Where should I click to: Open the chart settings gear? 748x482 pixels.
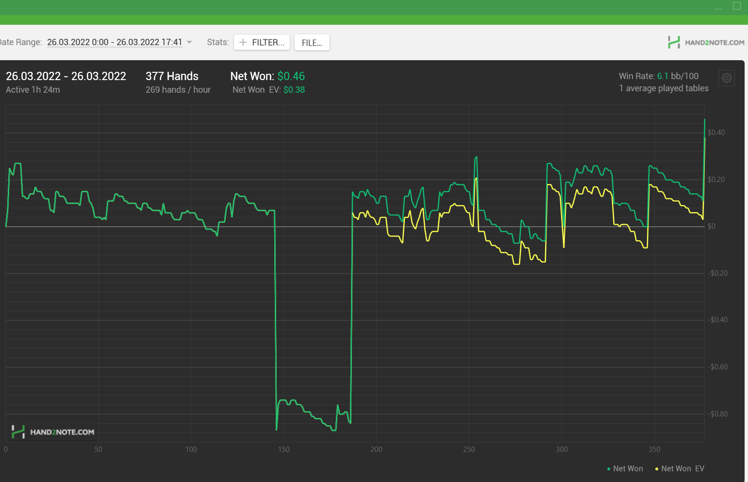coord(727,78)
